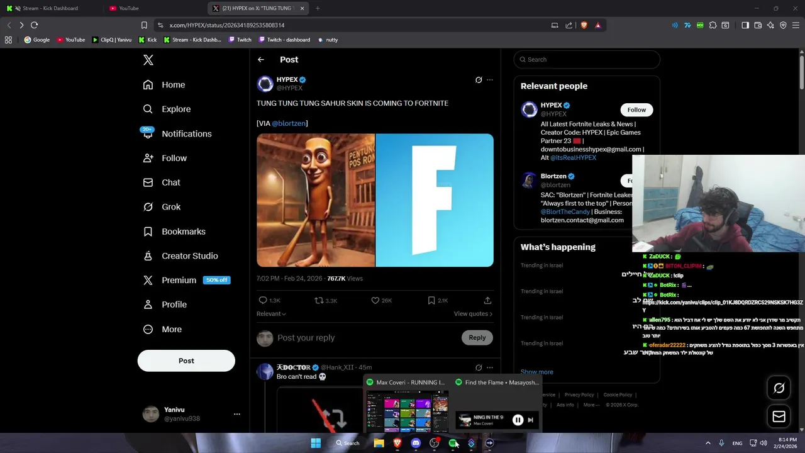
Task: Open Chat in X sidebar
Action: [162, 182]
